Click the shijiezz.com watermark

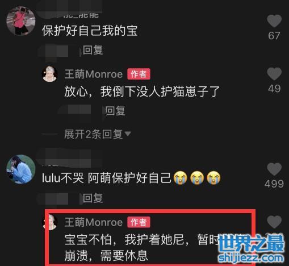click(251, 258)
